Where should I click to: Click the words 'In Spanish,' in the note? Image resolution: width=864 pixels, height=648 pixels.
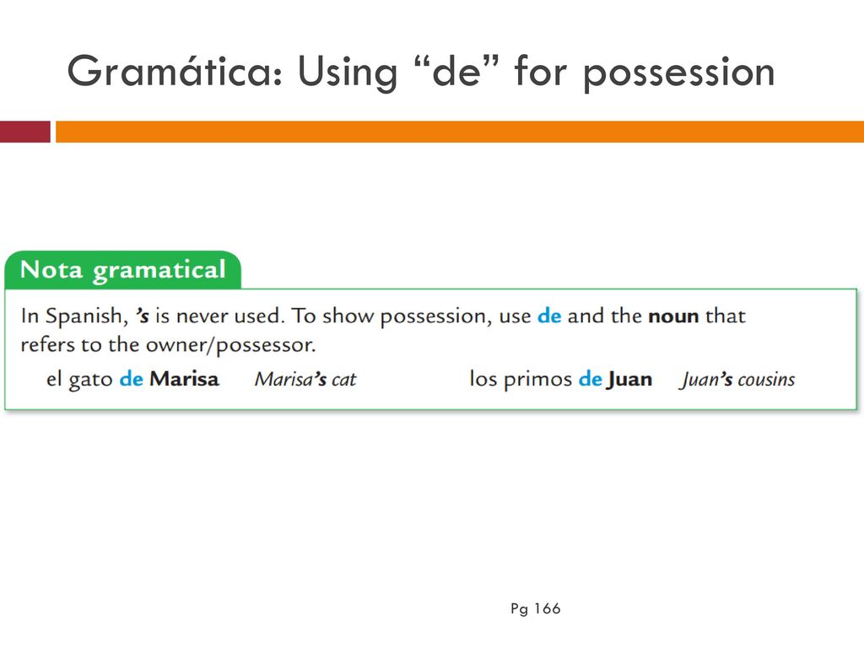[74, 316]
